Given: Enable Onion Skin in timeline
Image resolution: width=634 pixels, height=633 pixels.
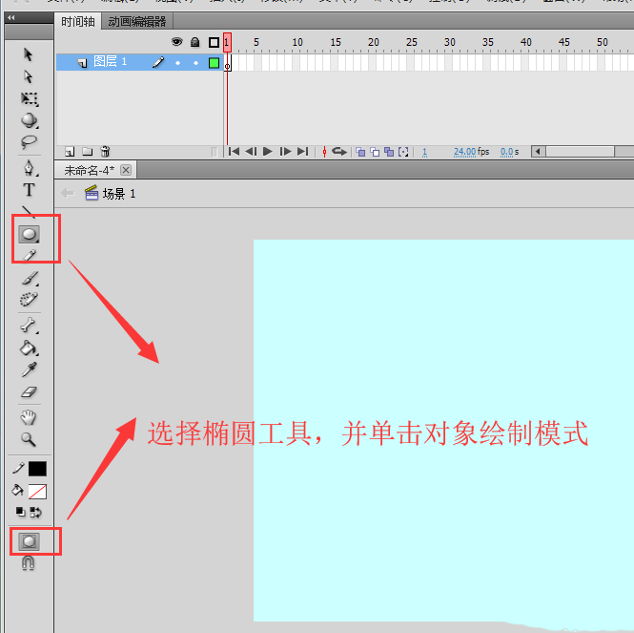Looking at the screenshot, I should tap(360, 152).
